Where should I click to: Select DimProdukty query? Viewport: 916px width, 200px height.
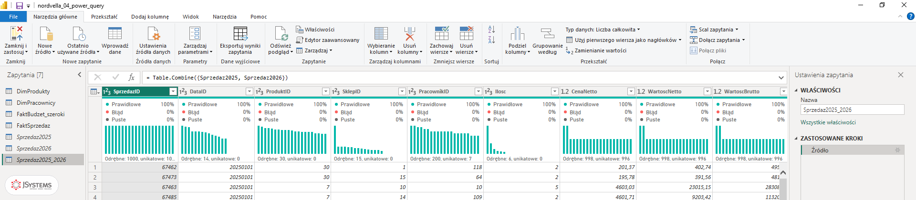click(x=43, y=91)
